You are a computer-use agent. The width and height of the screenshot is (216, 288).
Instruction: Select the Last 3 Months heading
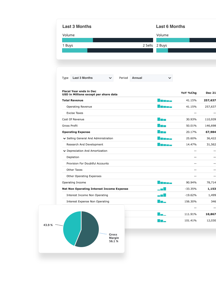(77, 27)
